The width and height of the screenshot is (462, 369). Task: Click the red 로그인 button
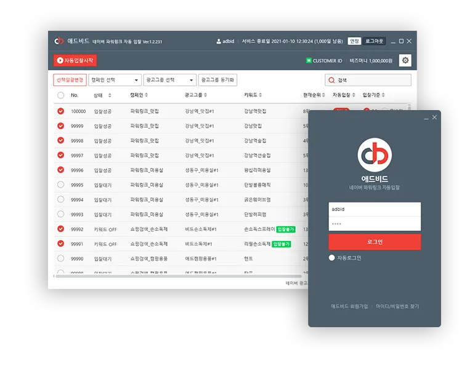(375, 242)
